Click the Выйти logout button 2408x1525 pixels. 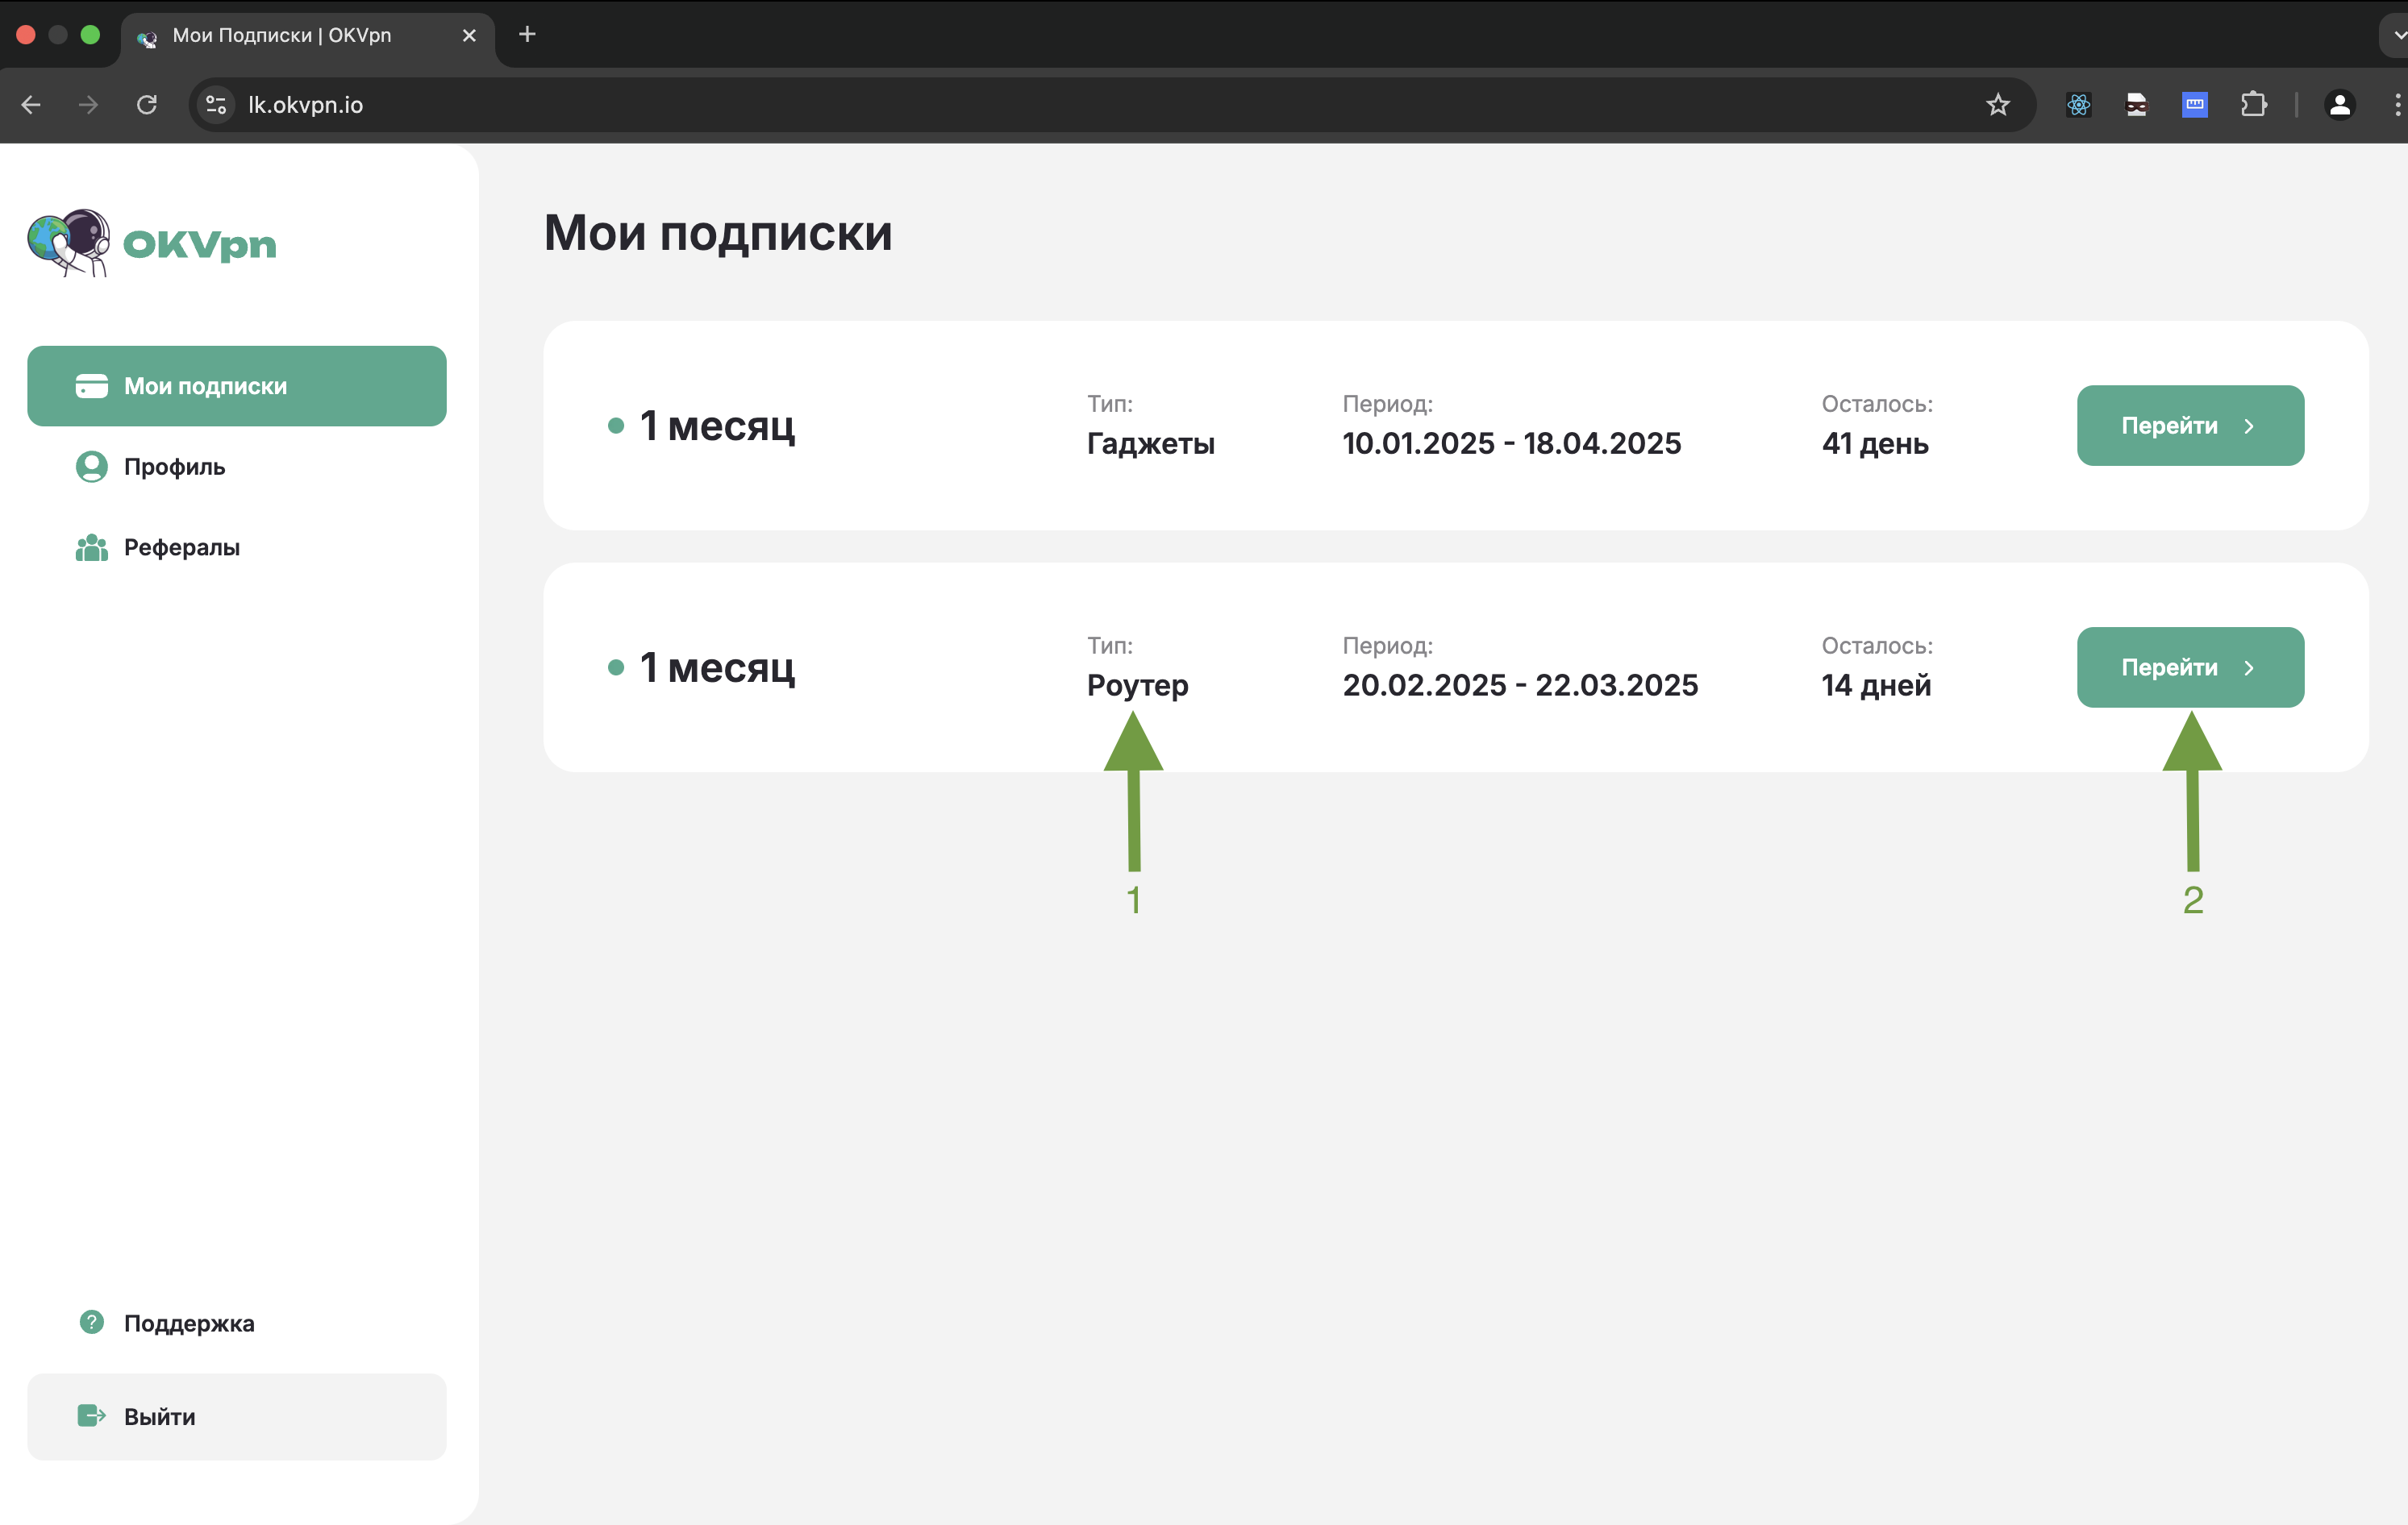pyautogui.click(x=237, y=1416)
